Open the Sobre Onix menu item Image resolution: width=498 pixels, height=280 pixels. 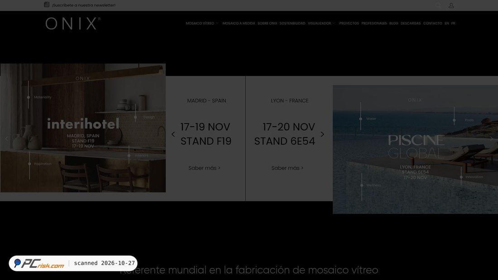[268, 23]
